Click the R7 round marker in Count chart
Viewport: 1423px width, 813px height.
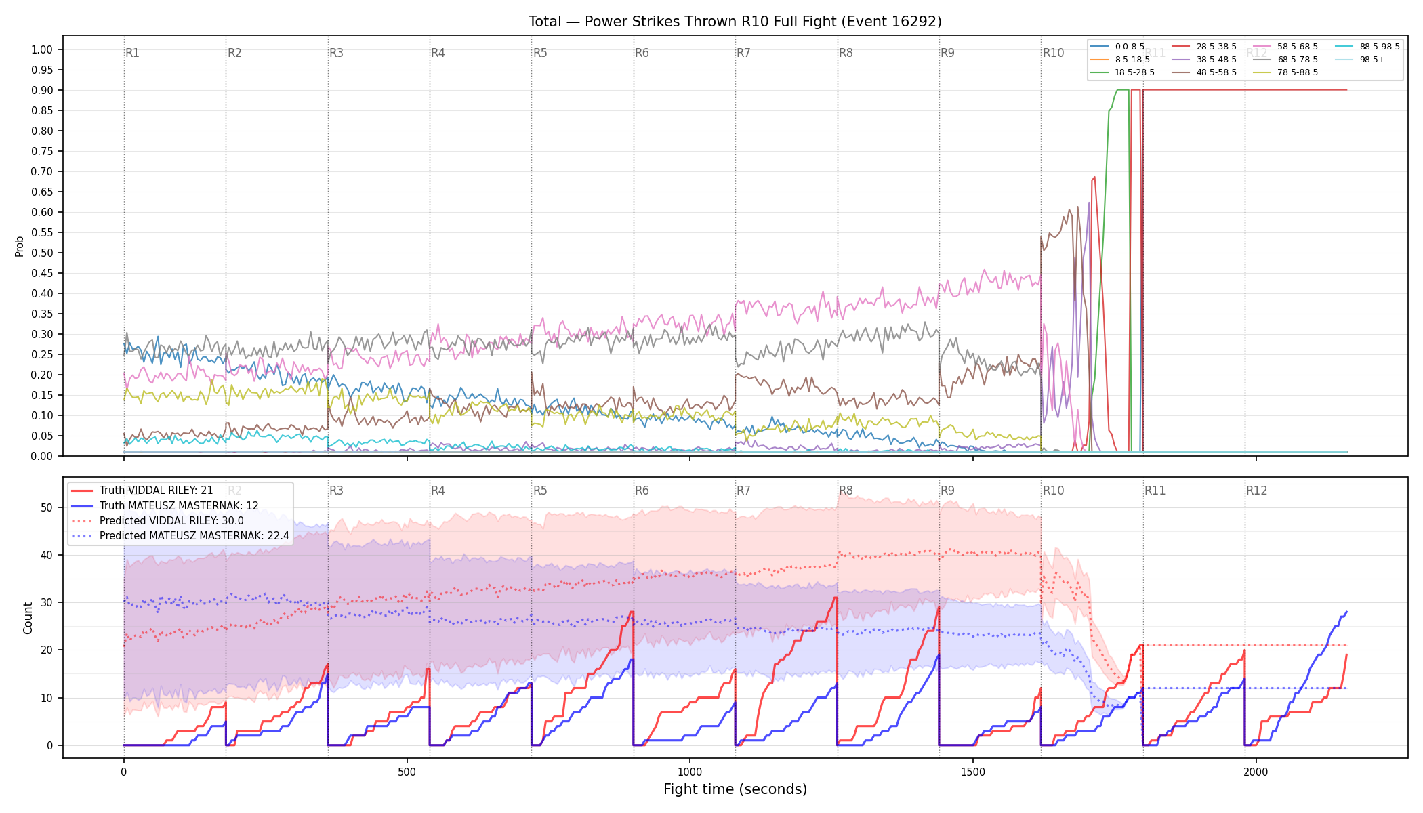[x=743, y=491]
